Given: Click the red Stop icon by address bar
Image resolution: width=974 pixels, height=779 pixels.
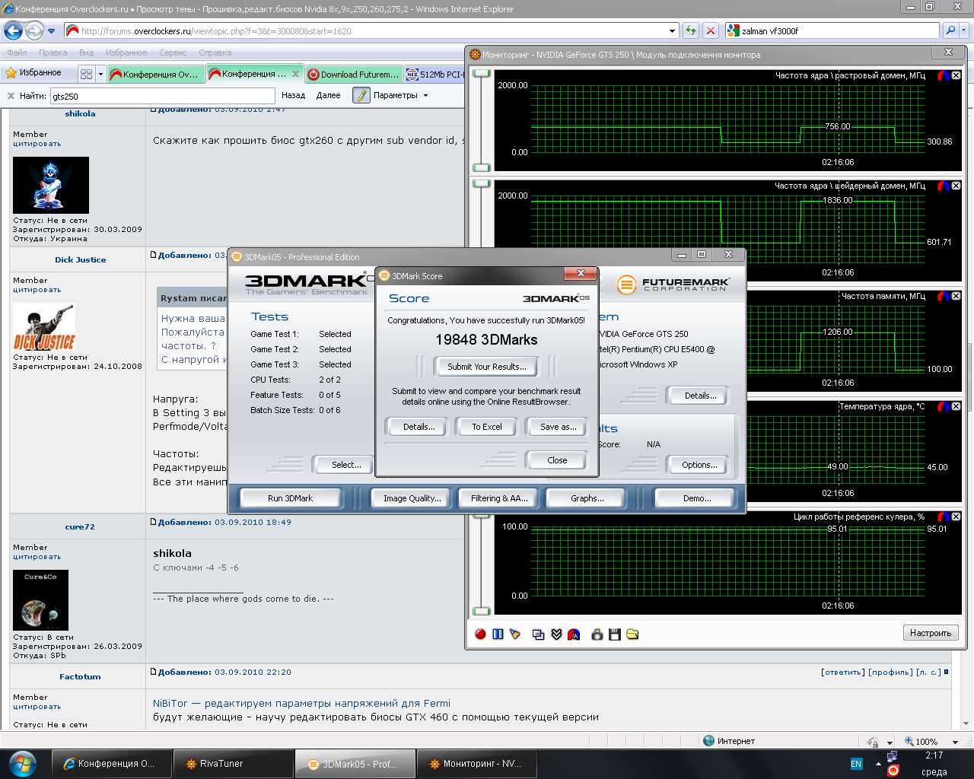Looking at the screenshot, I should tap(710, 30).
